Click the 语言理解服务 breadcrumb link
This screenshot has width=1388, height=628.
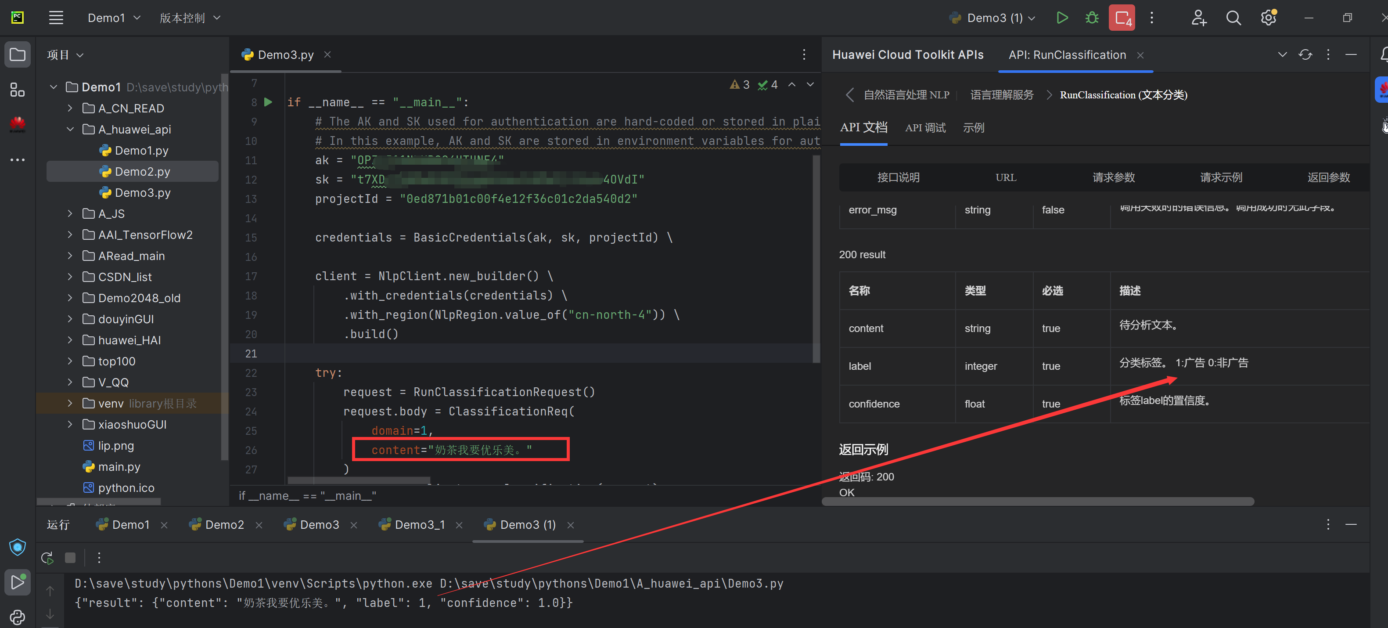tap(1002, 95)
